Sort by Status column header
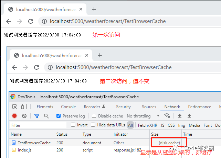221x158 pixels. tap(68, 134)
